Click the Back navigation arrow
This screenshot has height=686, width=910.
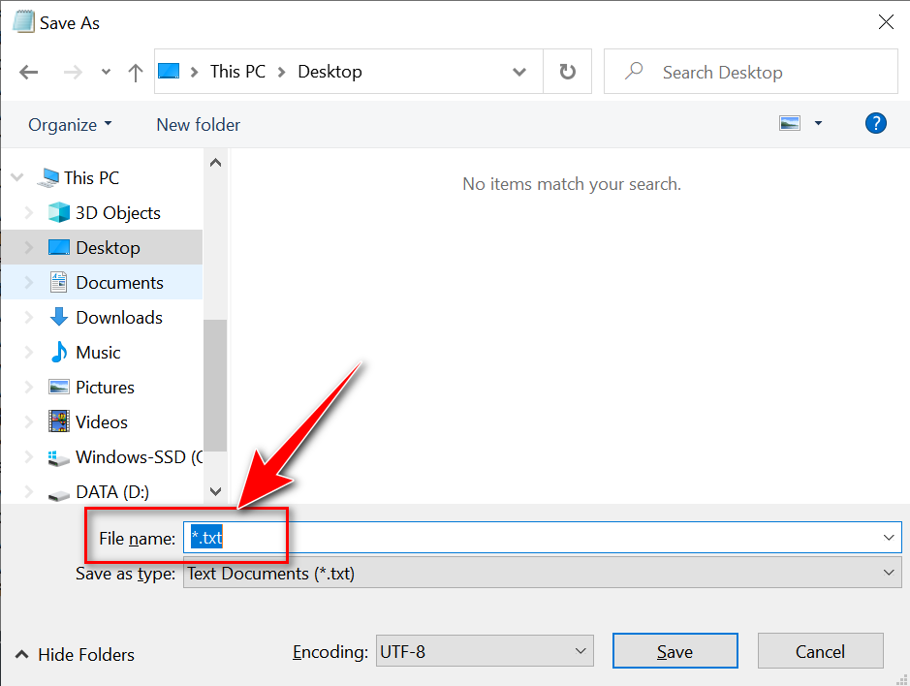pyautogui.click(x=29, y=73)
